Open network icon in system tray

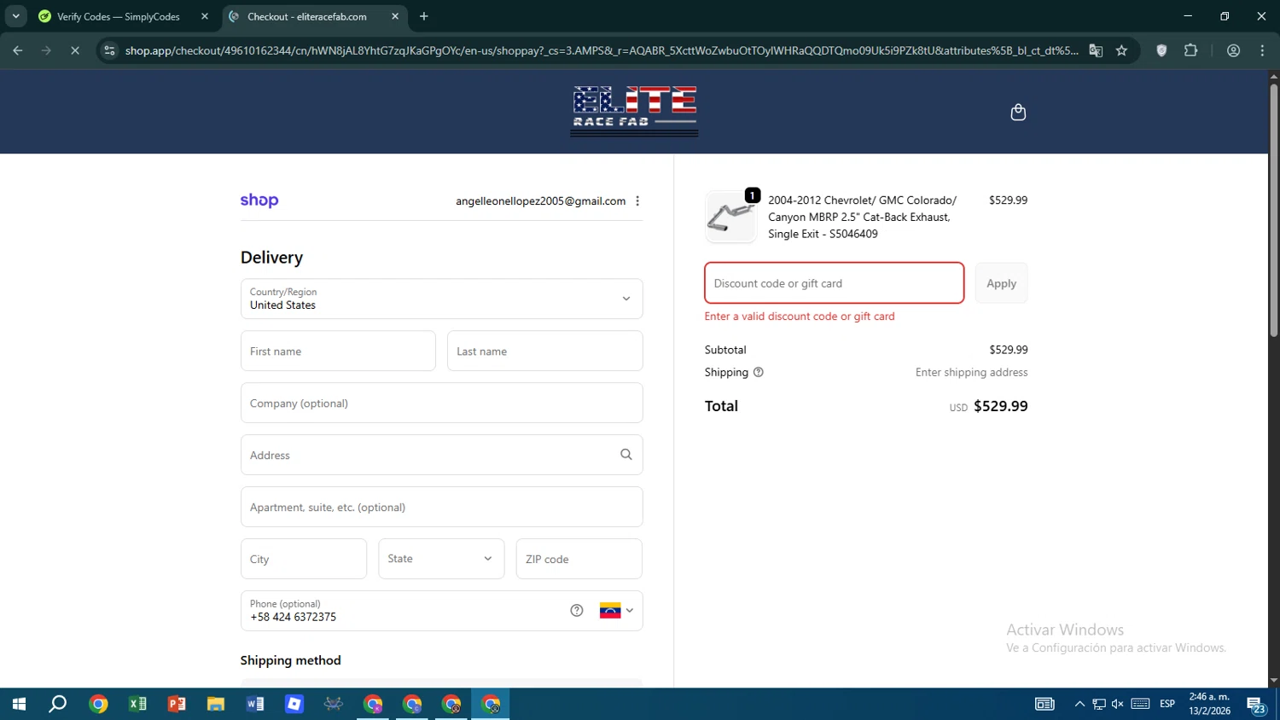pyautogui.click(x=1099, y=704)
